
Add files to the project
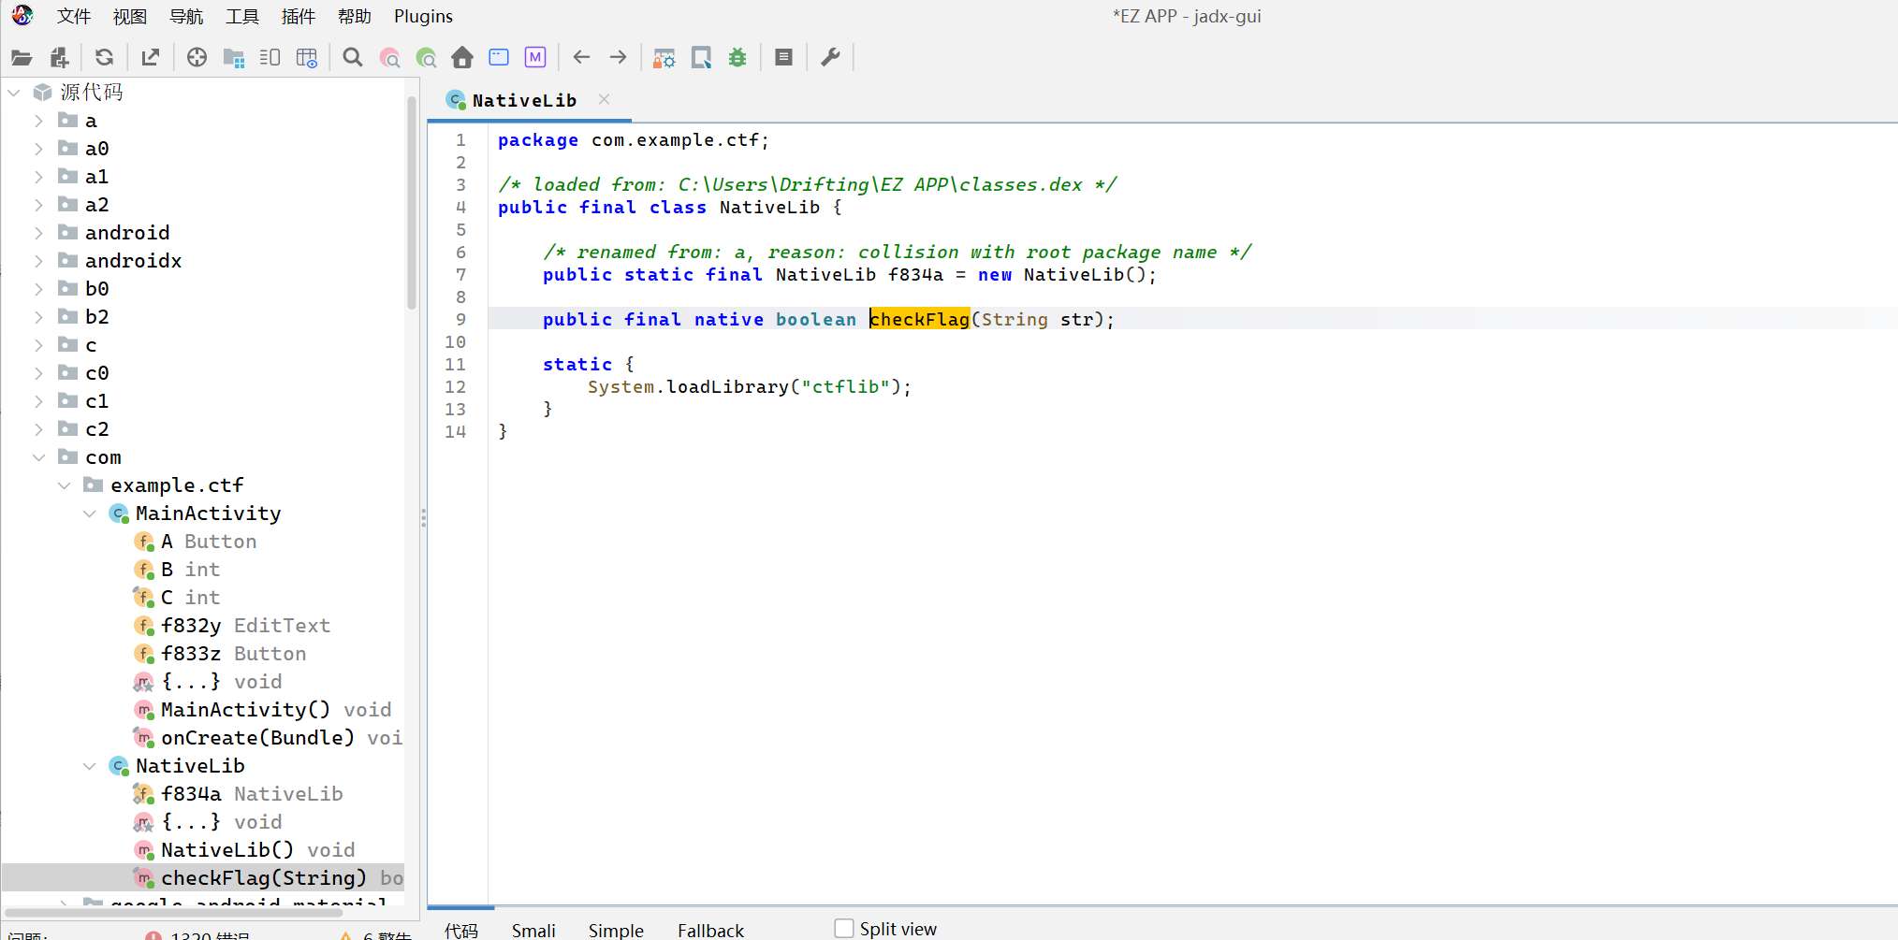point(59,57)
